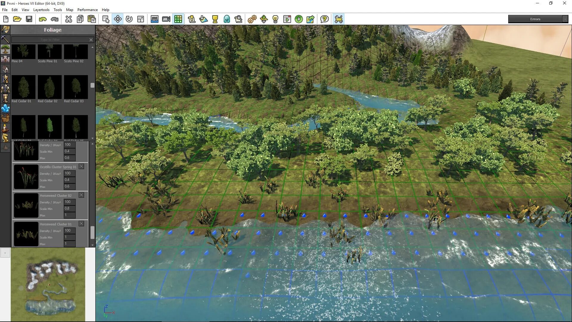Open the Layertools menu
Image resolution: width=572 pixels, height=322 pixels.
pos(41,10)
